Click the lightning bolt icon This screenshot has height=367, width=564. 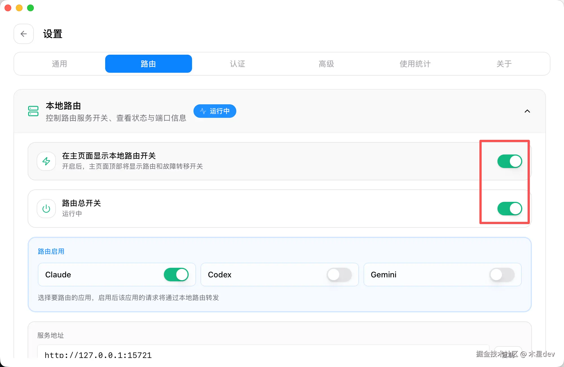click(46, 161)
